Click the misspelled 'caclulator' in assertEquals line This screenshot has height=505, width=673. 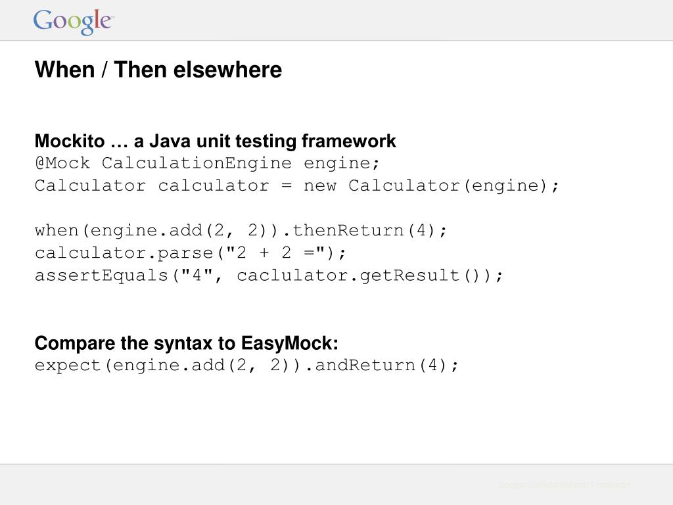pyautogui.click(x=292, y=276)
